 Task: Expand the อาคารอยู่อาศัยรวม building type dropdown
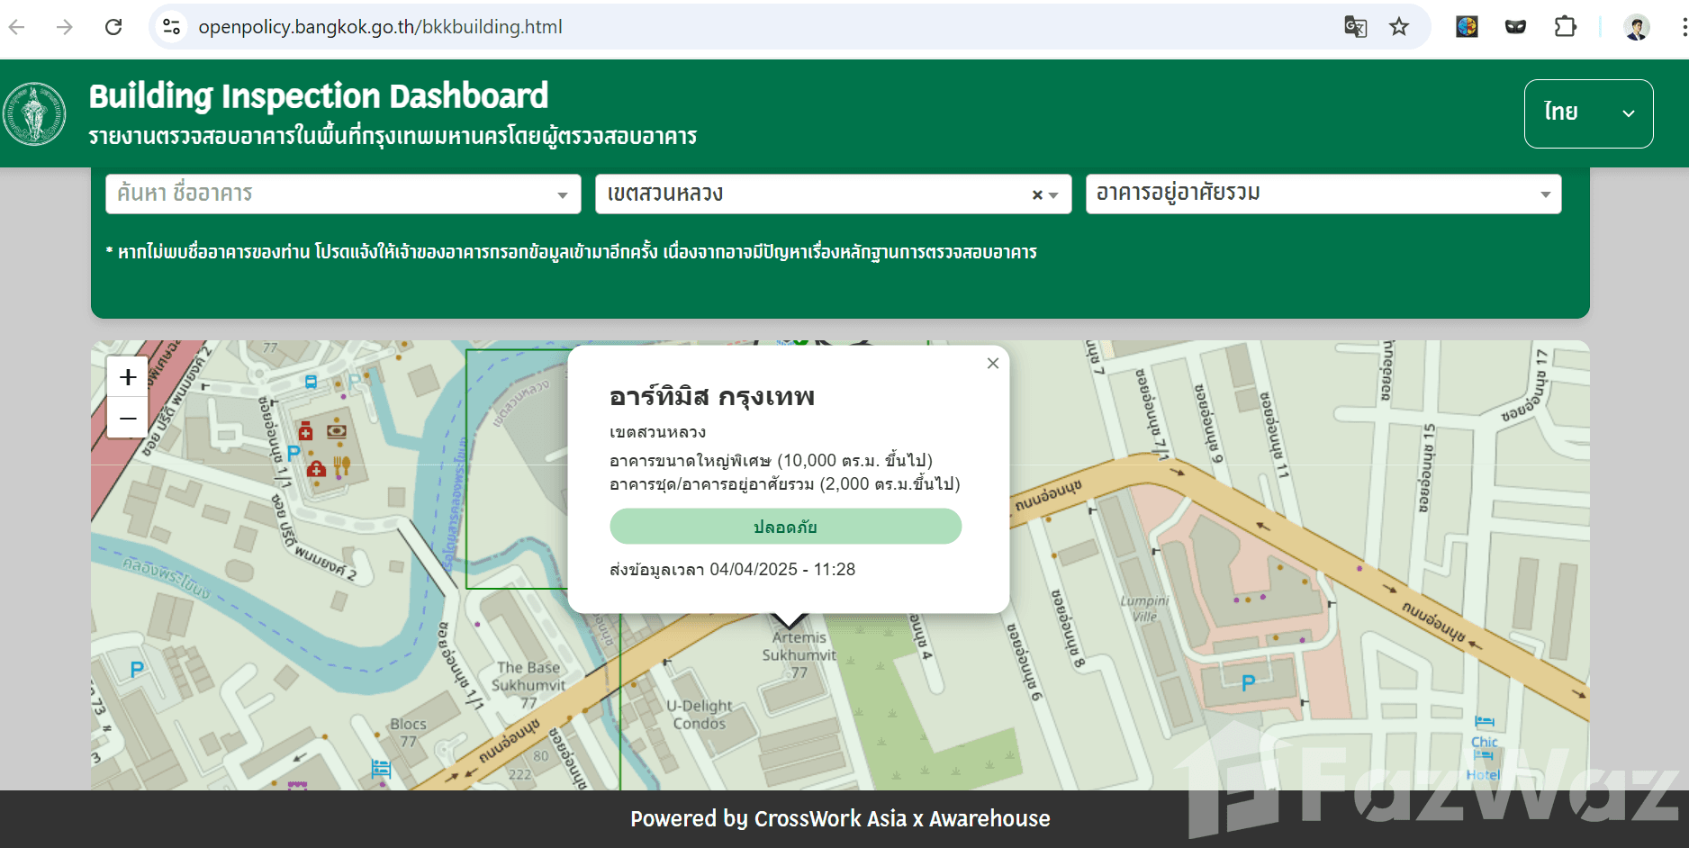pyautogui.click(x=1545, y=194)
